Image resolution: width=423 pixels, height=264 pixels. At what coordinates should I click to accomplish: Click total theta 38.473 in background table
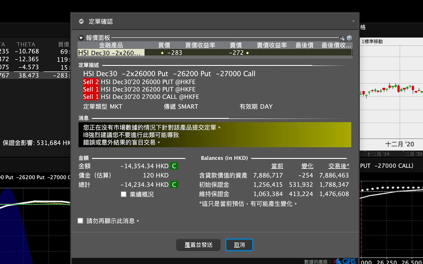point(29,75)
